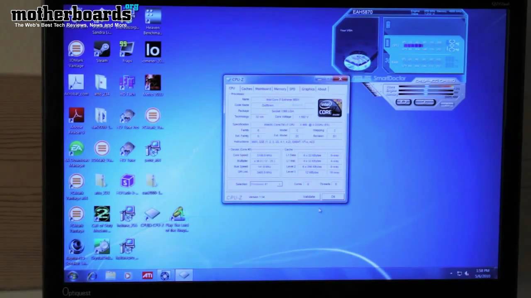Screen dimensions: 531x298
Task: Click the Validate button in CPU-Z
Action: click(309, 197)
